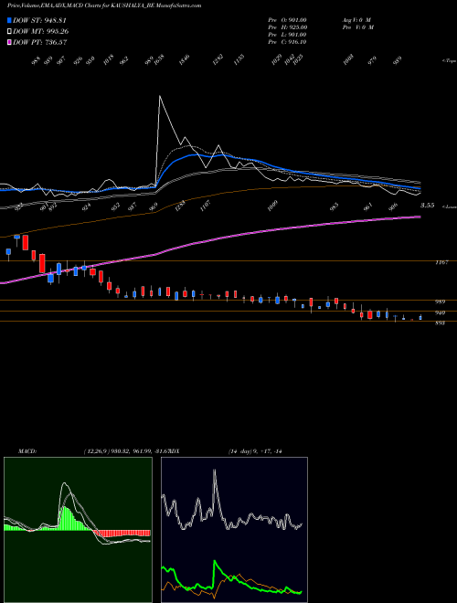
Task: Select the 'DOW PT: 736.57' legend text
Action: coord(40,42)
